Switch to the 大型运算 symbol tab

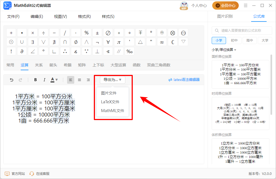(118, 65)
